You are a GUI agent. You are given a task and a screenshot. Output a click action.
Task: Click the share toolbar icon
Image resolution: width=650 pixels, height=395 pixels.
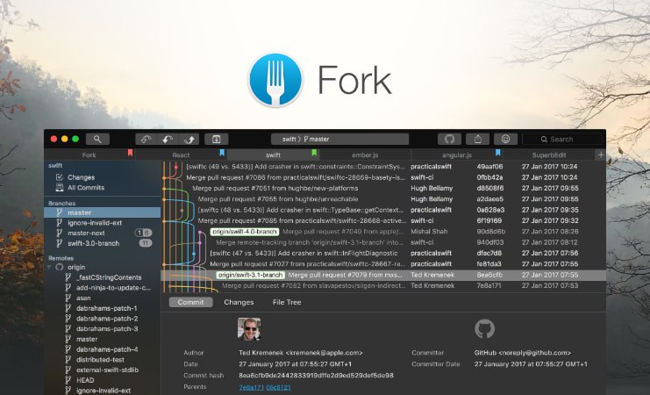pyautogui.click(x=477, y=139)
